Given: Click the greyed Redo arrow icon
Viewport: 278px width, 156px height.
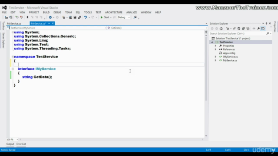Looking at the screenshot, I should point(93,17).
